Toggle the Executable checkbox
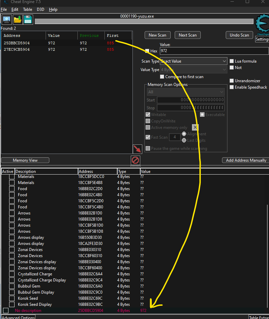Image resolution: width=269 pixels, height=319 pixels. point(202,115)
